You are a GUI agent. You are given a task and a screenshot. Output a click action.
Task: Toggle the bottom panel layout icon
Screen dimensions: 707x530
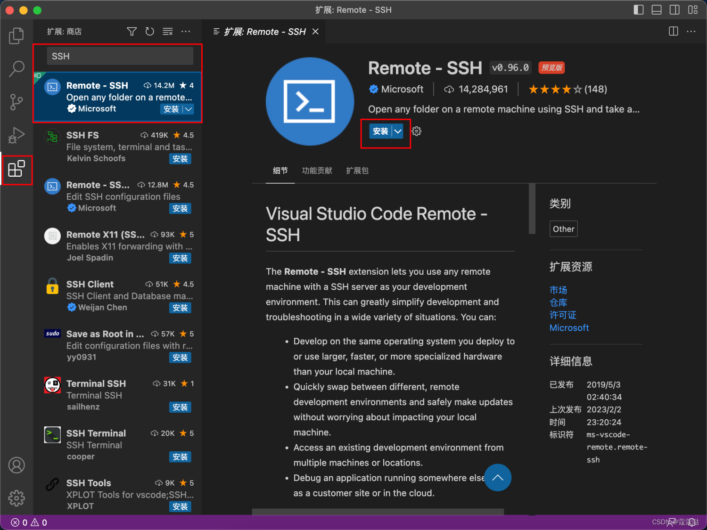657,10
